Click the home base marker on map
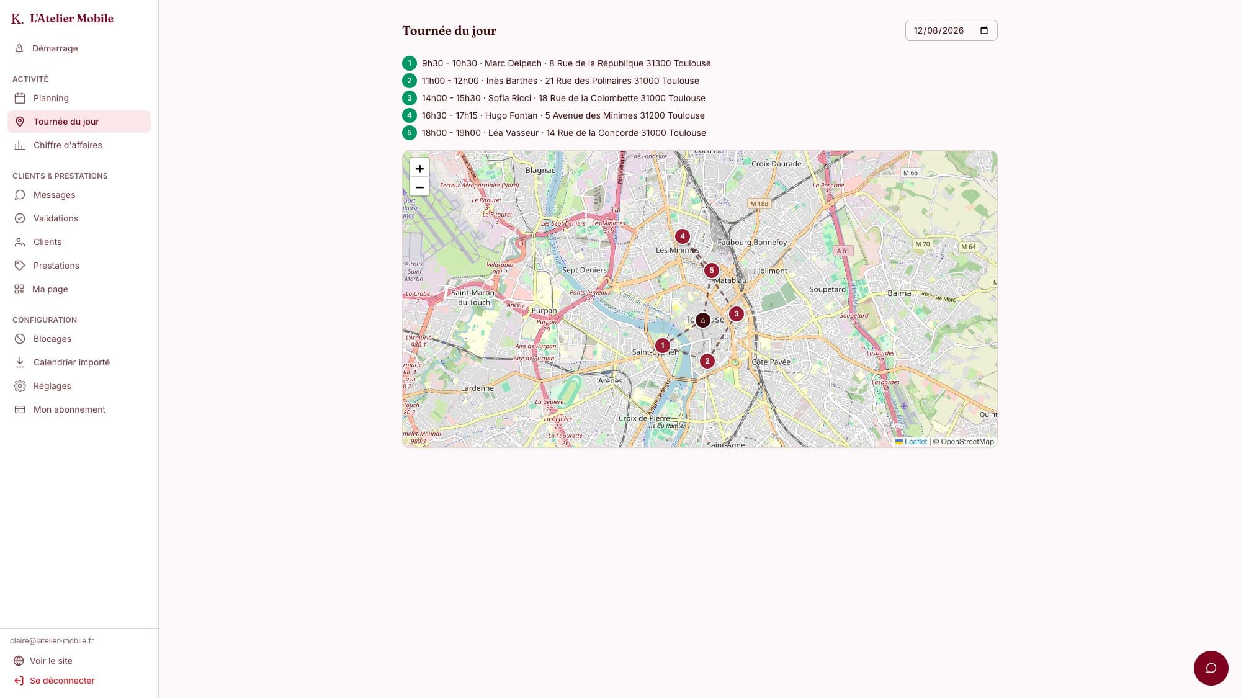The height and width of the screenshot is (698, 1241). click(x=703, y=320)
